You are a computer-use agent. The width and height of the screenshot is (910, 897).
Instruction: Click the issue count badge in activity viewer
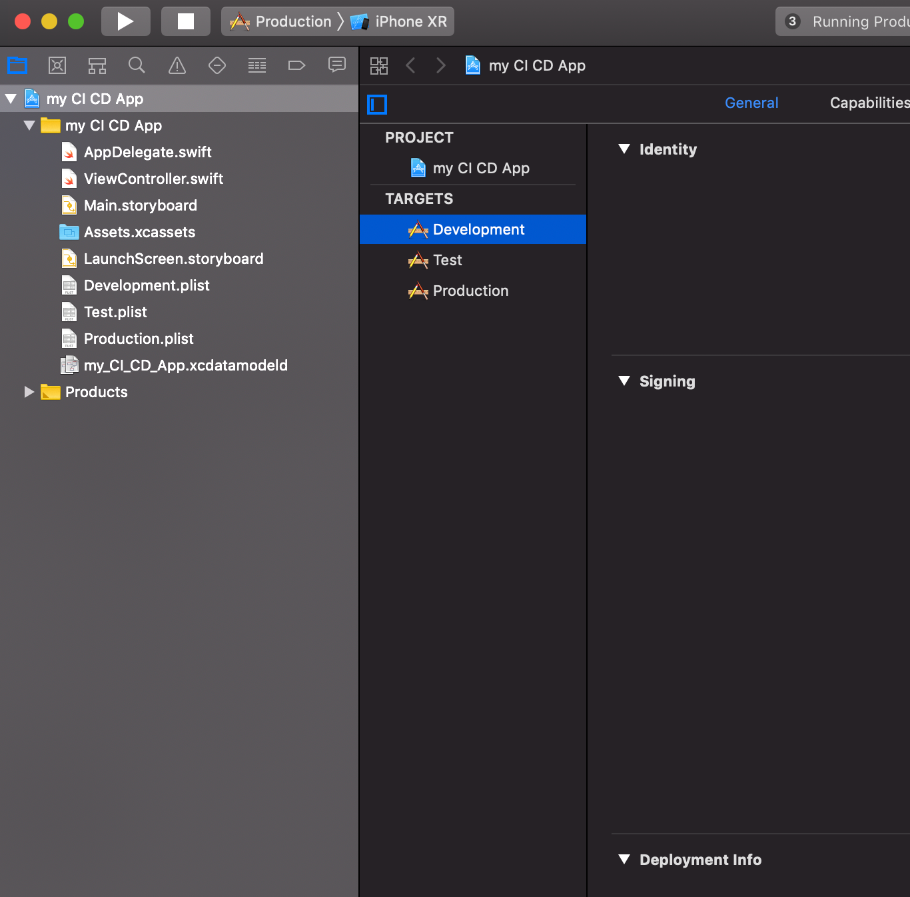792,21
